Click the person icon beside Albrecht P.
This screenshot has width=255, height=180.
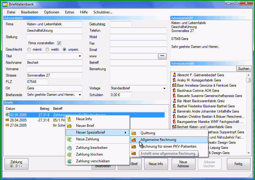(x=174, y=75)
